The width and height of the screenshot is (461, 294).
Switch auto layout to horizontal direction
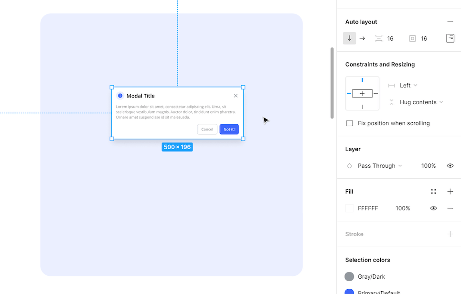pos(362,38)
